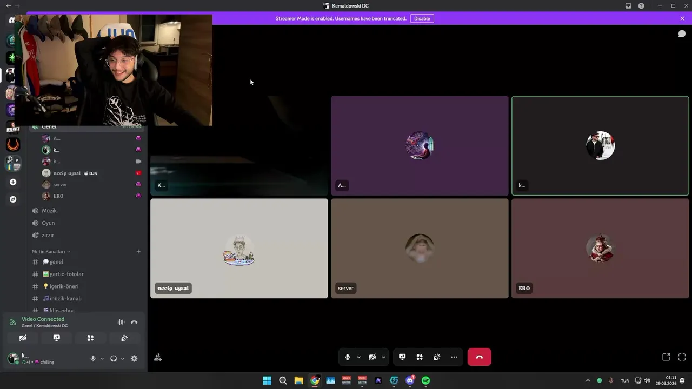692x389 pixels.
Task: Disconnect using the red hang-up button
Action: (479, 357)
